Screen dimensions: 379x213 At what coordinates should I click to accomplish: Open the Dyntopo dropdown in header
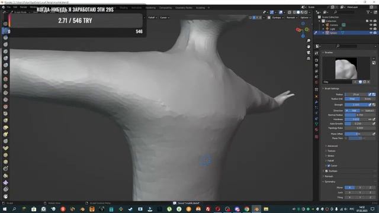(277, 18)
